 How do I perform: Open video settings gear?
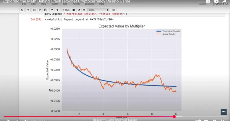tap(214, 120)
